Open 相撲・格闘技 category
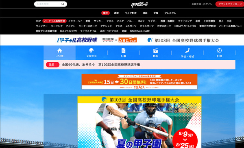The width and height of the screenshot is (244, 148). point(168,21)
